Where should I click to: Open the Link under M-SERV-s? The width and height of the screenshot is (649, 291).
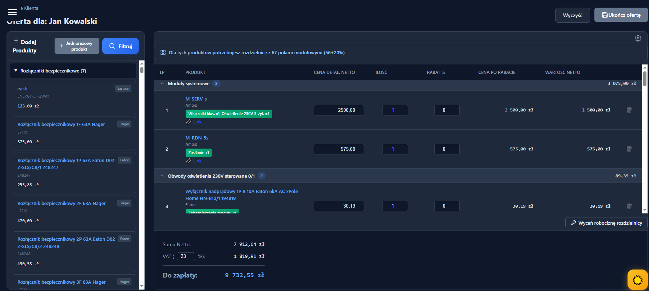point(197,122)
